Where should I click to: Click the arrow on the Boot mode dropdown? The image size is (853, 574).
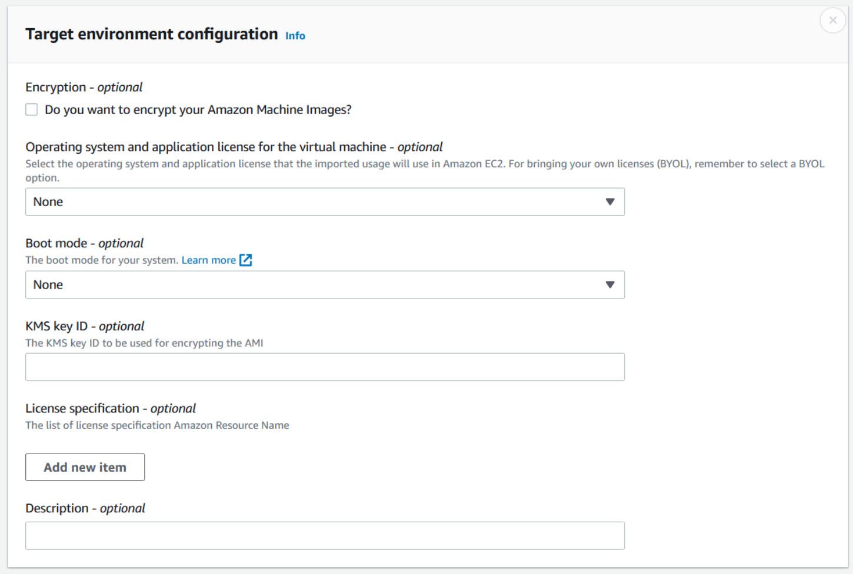610,285
